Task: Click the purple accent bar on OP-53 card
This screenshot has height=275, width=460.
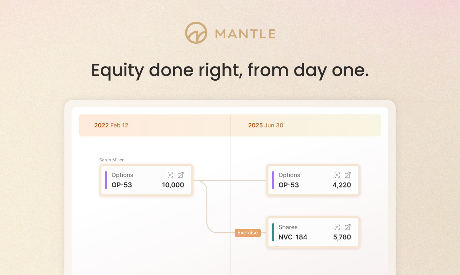Action: point(106,180)
